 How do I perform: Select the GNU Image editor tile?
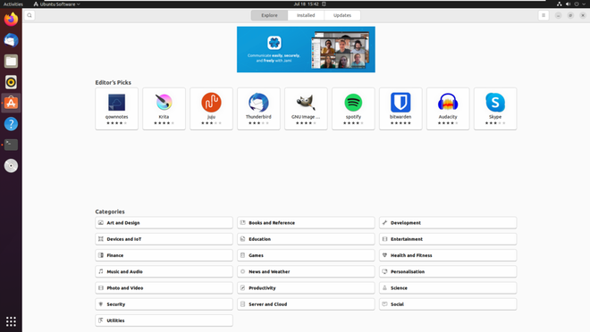pos(306,109)
